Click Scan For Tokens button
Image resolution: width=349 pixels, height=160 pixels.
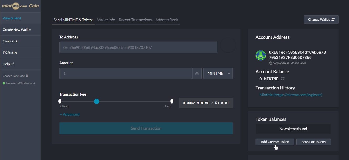pos(313,142)
